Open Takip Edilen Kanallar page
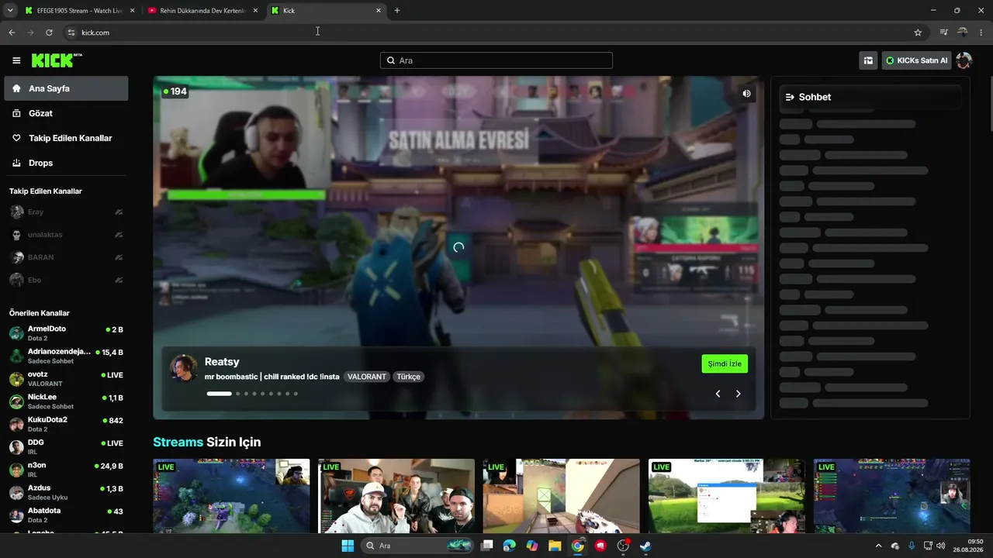The image size is (993, 558). tap(66, 138)
